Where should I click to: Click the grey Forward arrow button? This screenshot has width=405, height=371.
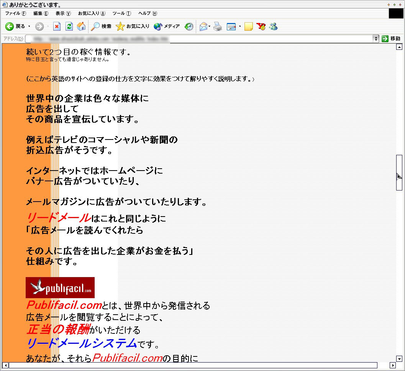[x=39, y=26]
